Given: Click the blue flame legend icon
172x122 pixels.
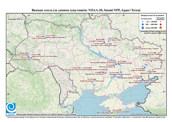Looking at the screenshot, I should (x=143, y=28).
